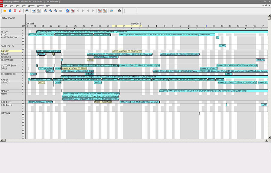Select the 40001-1/1[10] bar in CUTOFF SAW row
The image size is (271, 173).
tap(90, 66)
